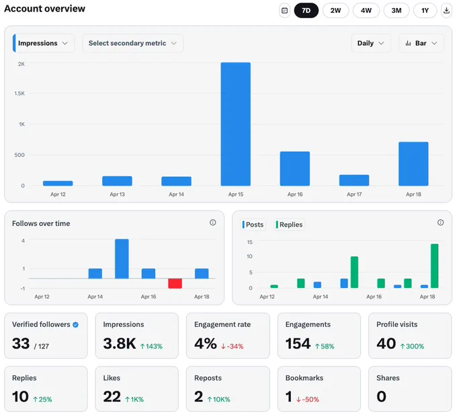This screenshot has height=415, width=457.
Task: Click the 10K% reposts change value
Action: [218, 400]
